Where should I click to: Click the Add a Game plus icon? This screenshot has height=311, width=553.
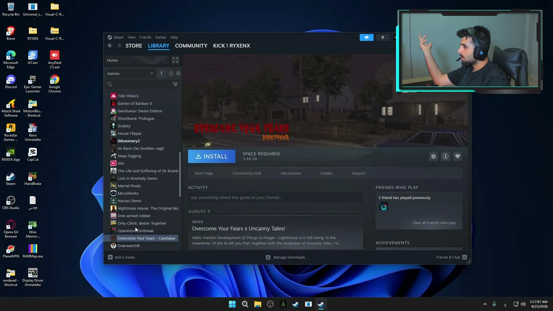(110, 257)
